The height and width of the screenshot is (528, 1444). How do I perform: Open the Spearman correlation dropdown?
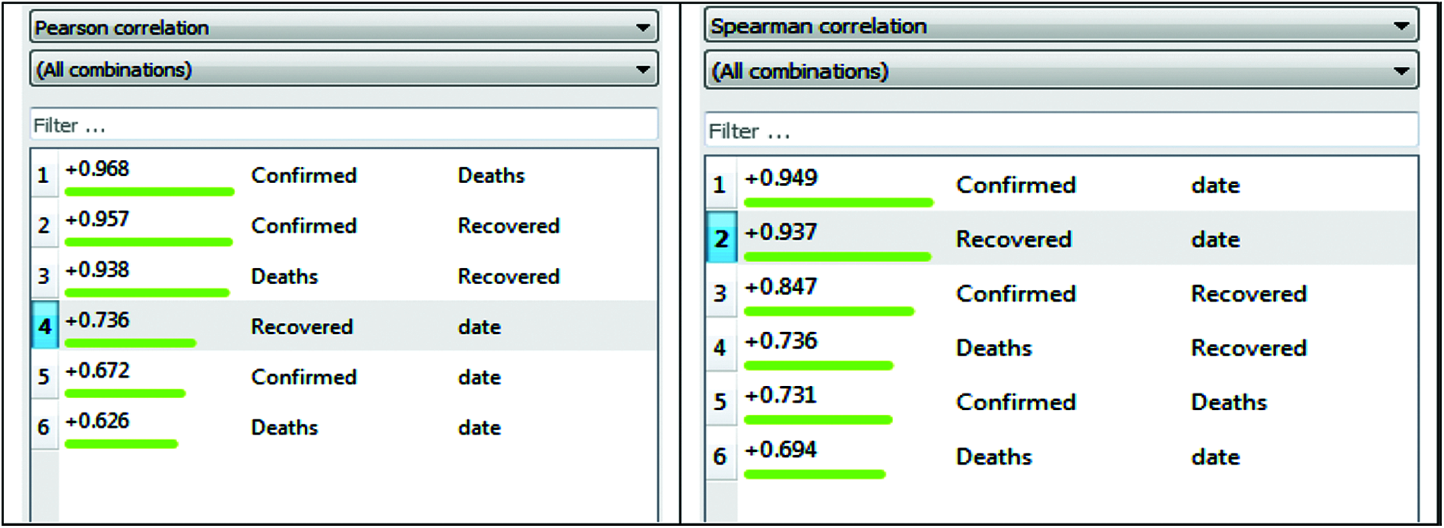[x=1061, y=26]
